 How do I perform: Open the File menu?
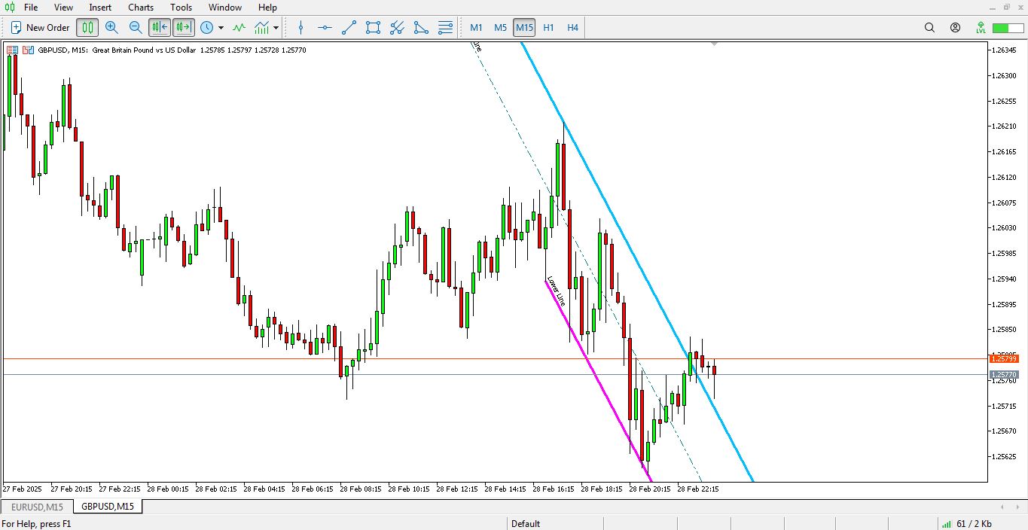(31, 8)
